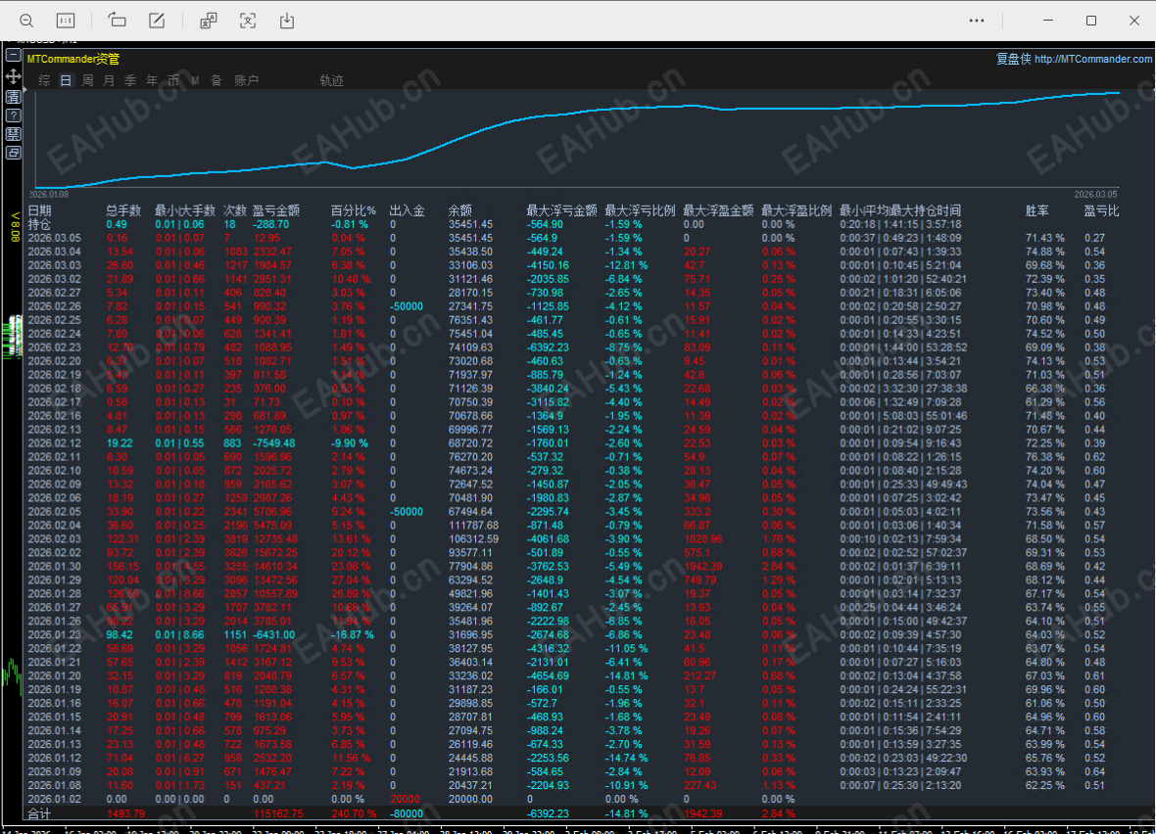Open the 账户 account tab
Screen dimensions: 1156x834
[x=246, y=80]
